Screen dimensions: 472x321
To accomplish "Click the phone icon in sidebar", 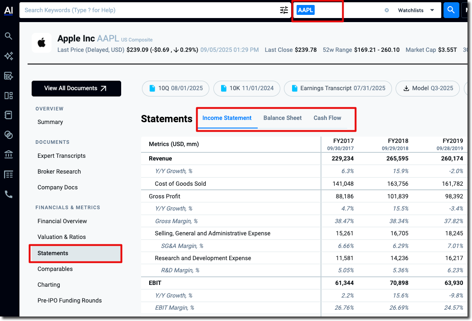I will pos(9,194).
